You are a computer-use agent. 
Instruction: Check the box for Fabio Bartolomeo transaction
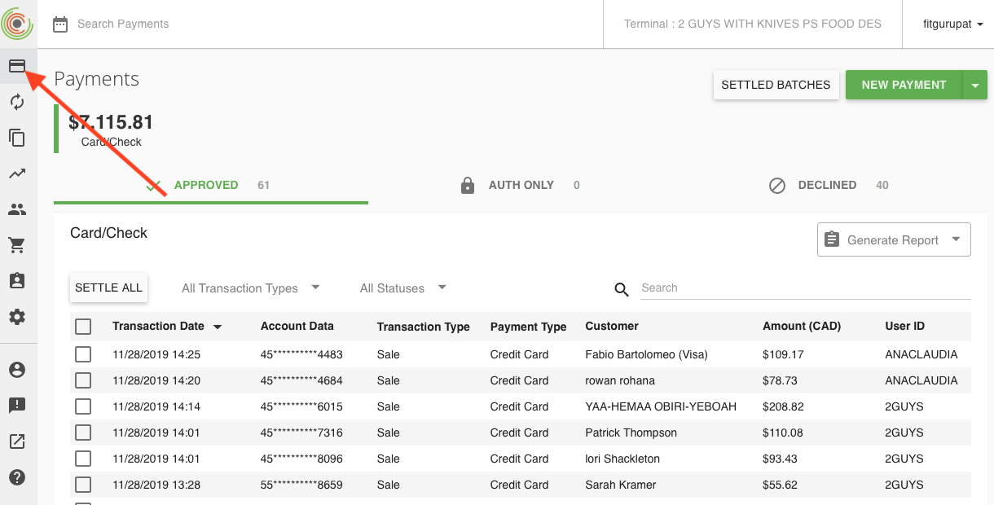pyautogui.click(x=83, y=354)
